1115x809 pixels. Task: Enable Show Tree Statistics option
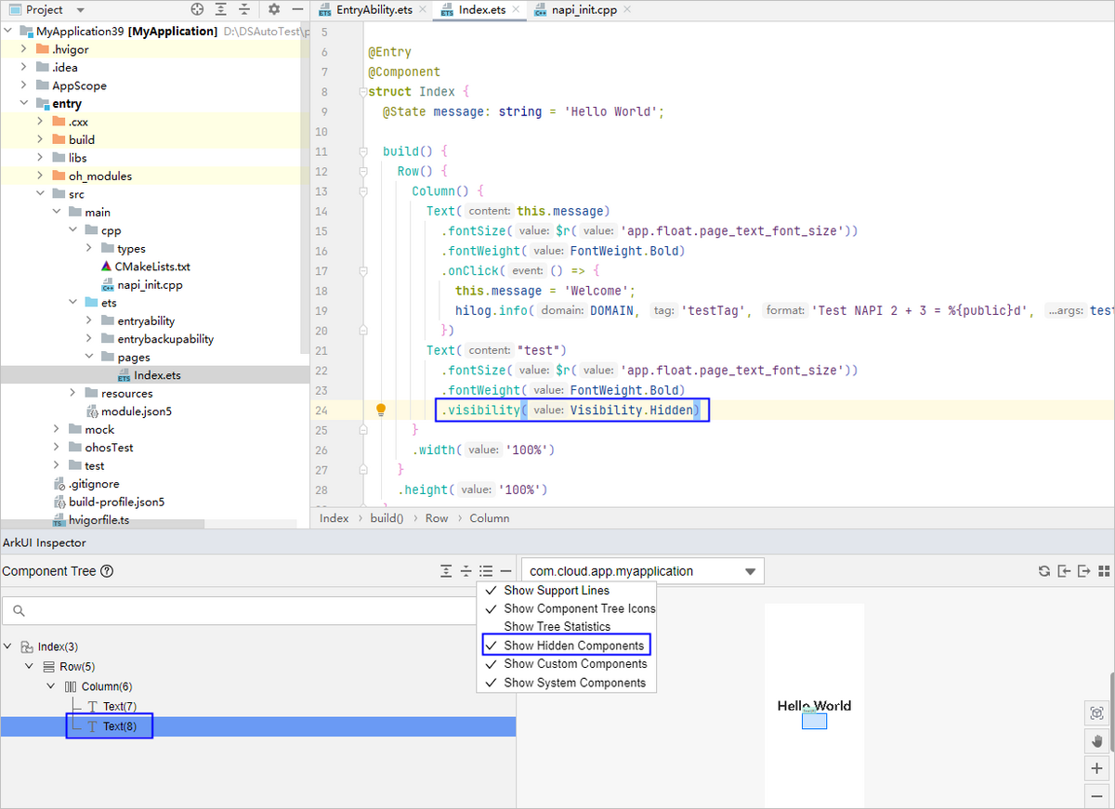557,627
